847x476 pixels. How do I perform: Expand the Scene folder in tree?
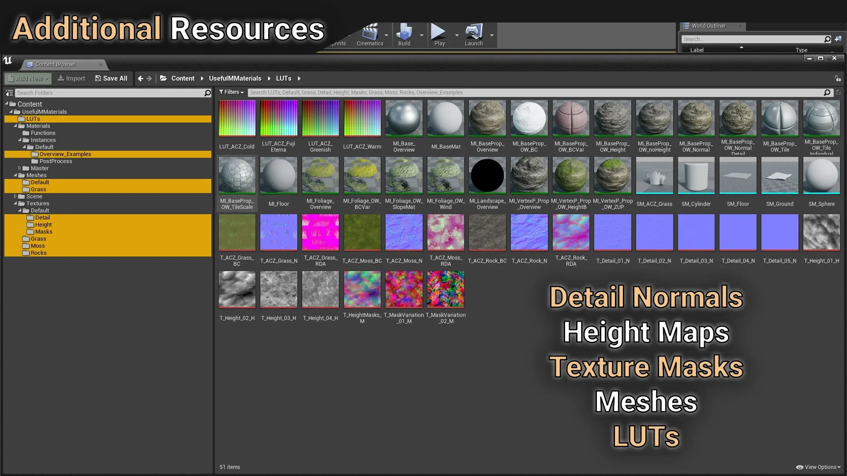pos(15,197)
